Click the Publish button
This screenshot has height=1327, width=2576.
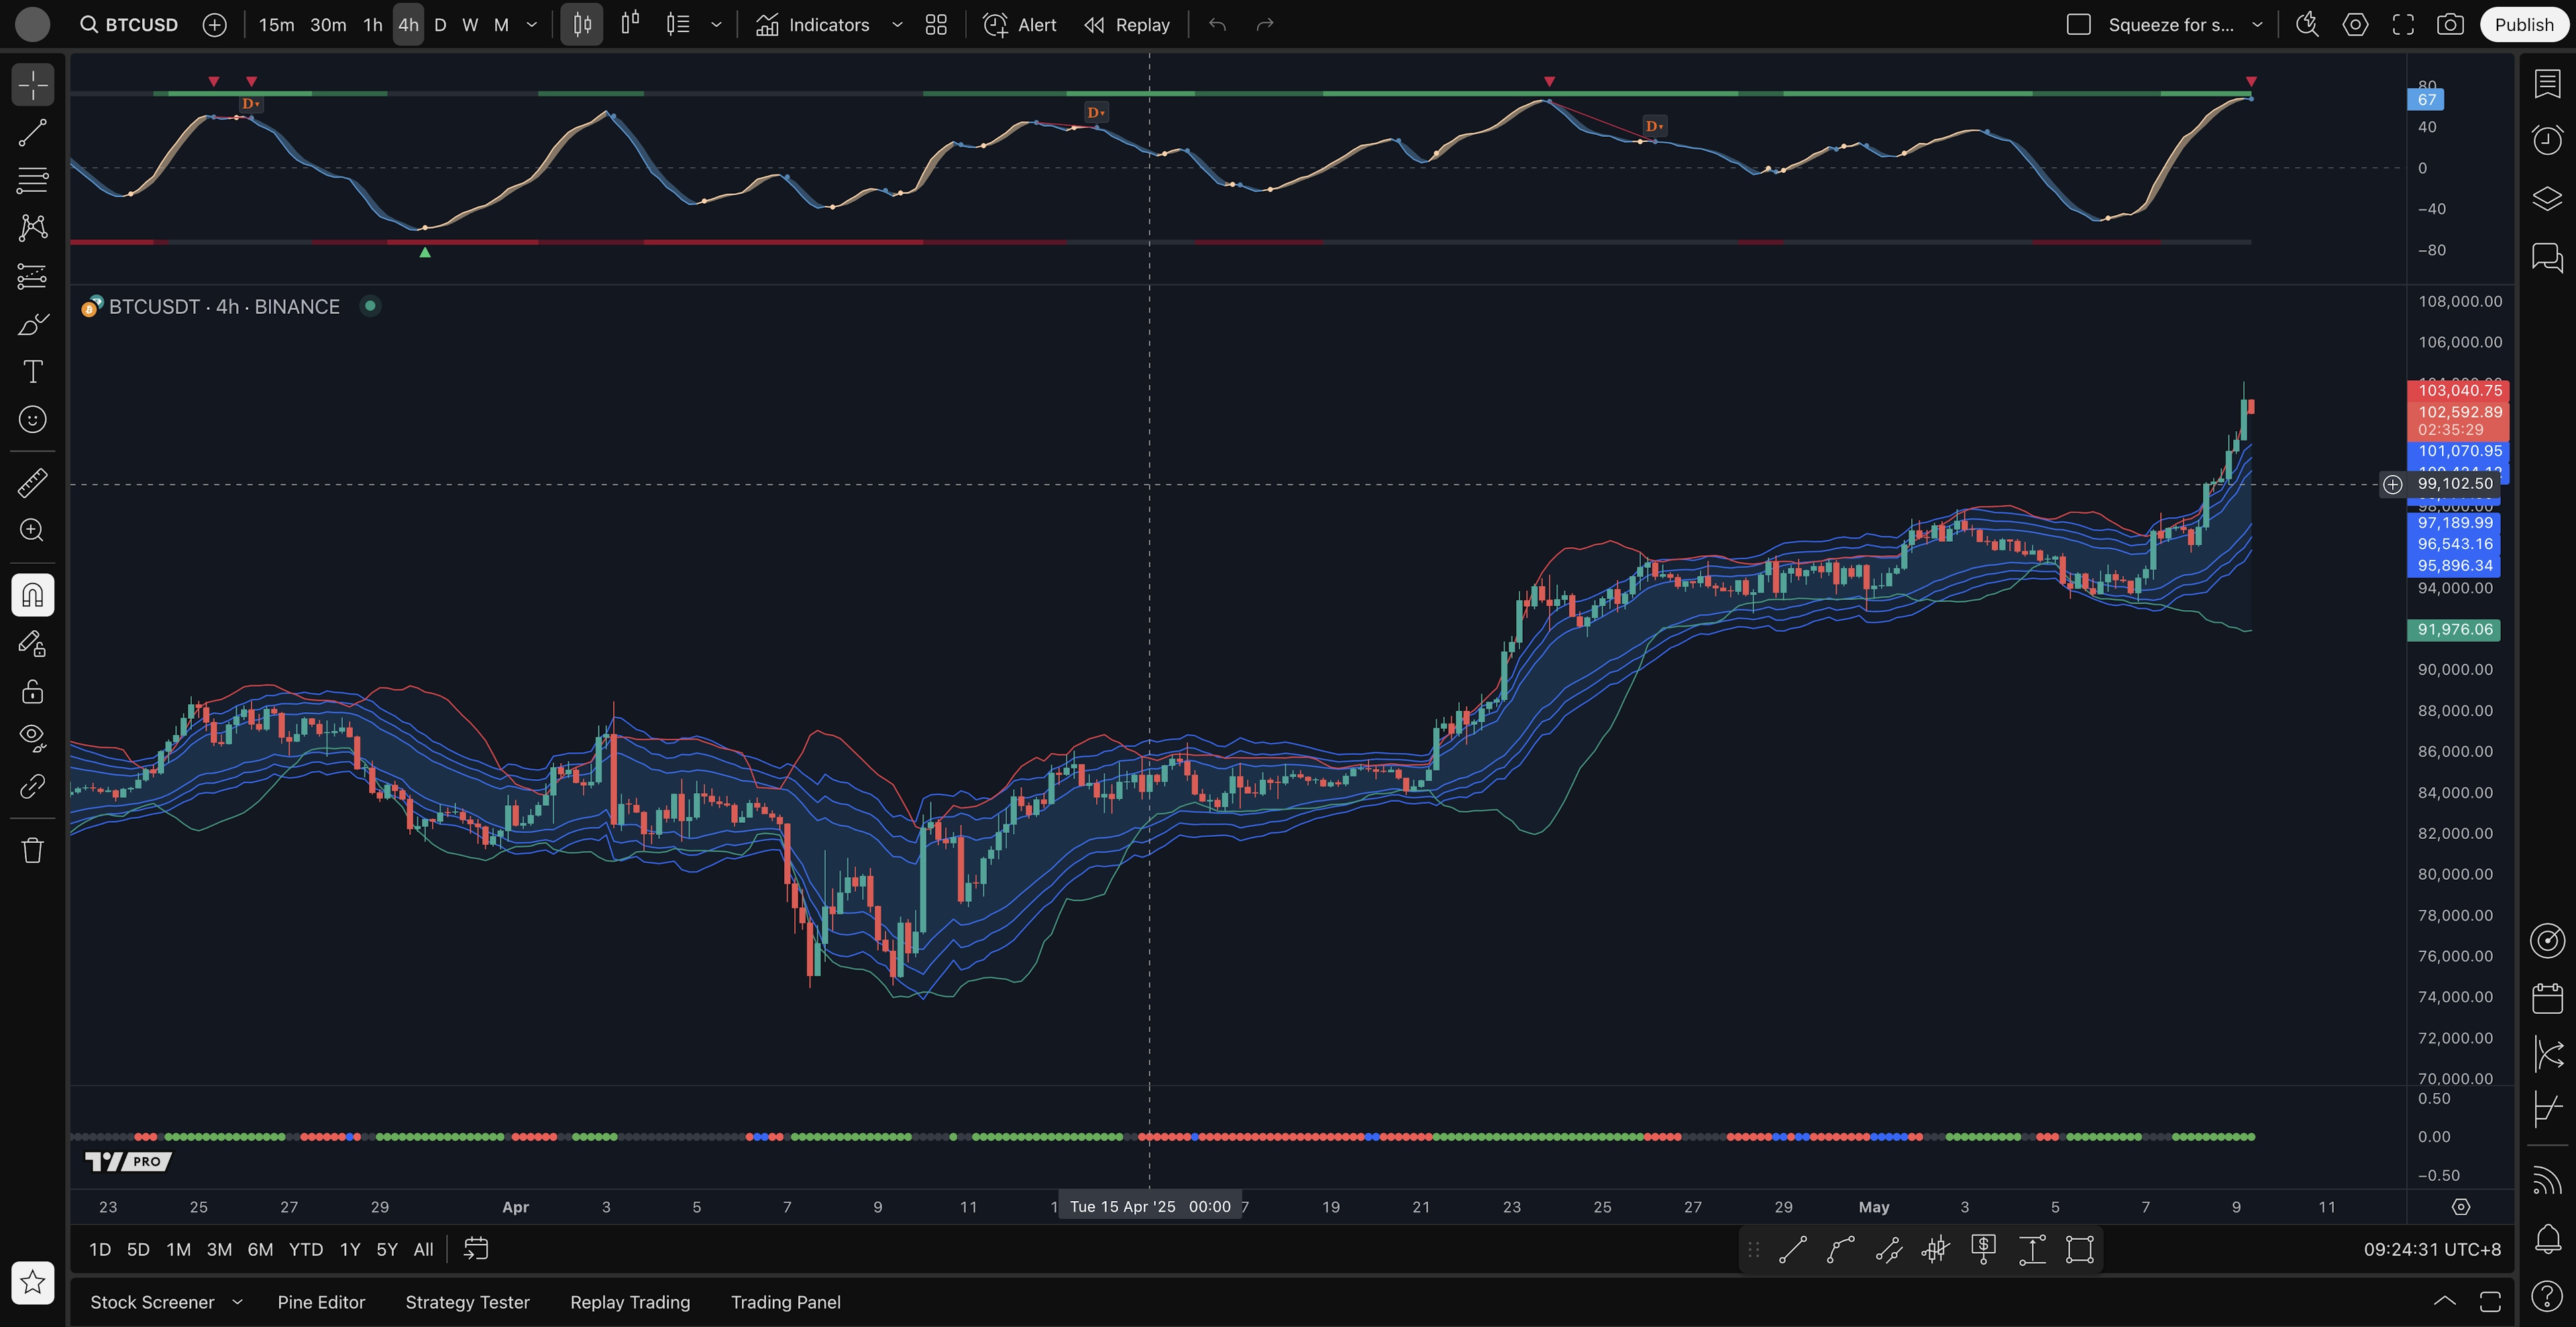2523,25
